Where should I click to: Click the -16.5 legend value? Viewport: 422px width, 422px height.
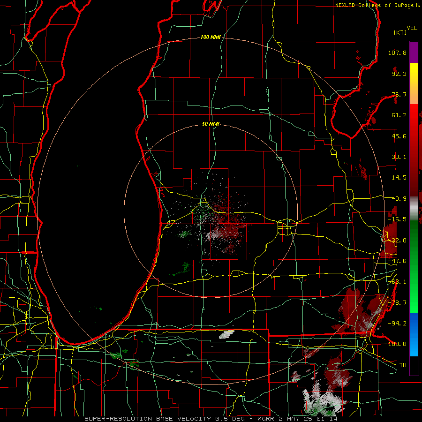click(x=397, y=219)
